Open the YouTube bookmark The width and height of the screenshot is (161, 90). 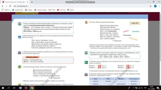click(x=61, y=10)
